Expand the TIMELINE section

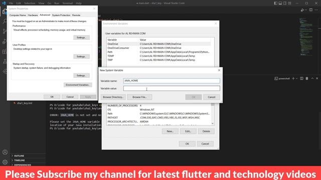click(19, 160)
